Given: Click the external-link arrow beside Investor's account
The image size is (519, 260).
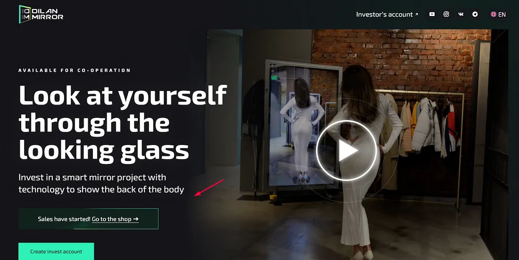Looking at the screenshot, I should [417, 14].
